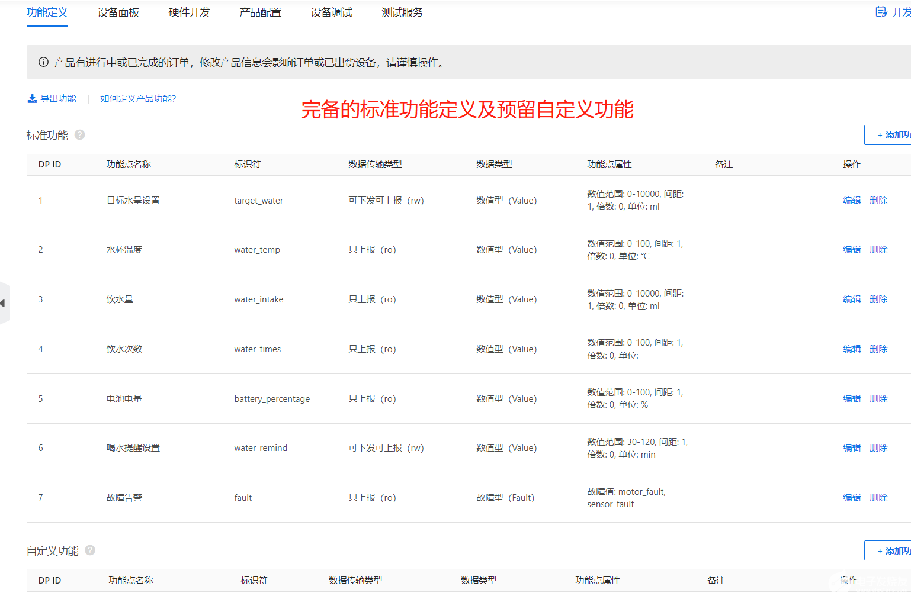Delete the 饮水次数 function row
Image resolution: width=911 pixels, height=596 pixels.
[x=878, y=349]
